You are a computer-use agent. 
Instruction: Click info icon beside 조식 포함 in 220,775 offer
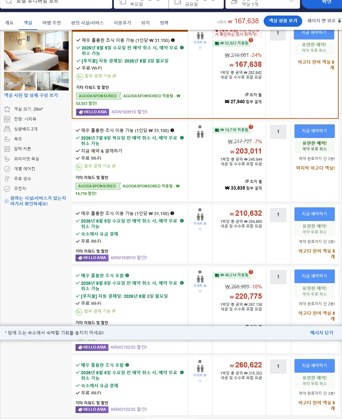[127, 275]
